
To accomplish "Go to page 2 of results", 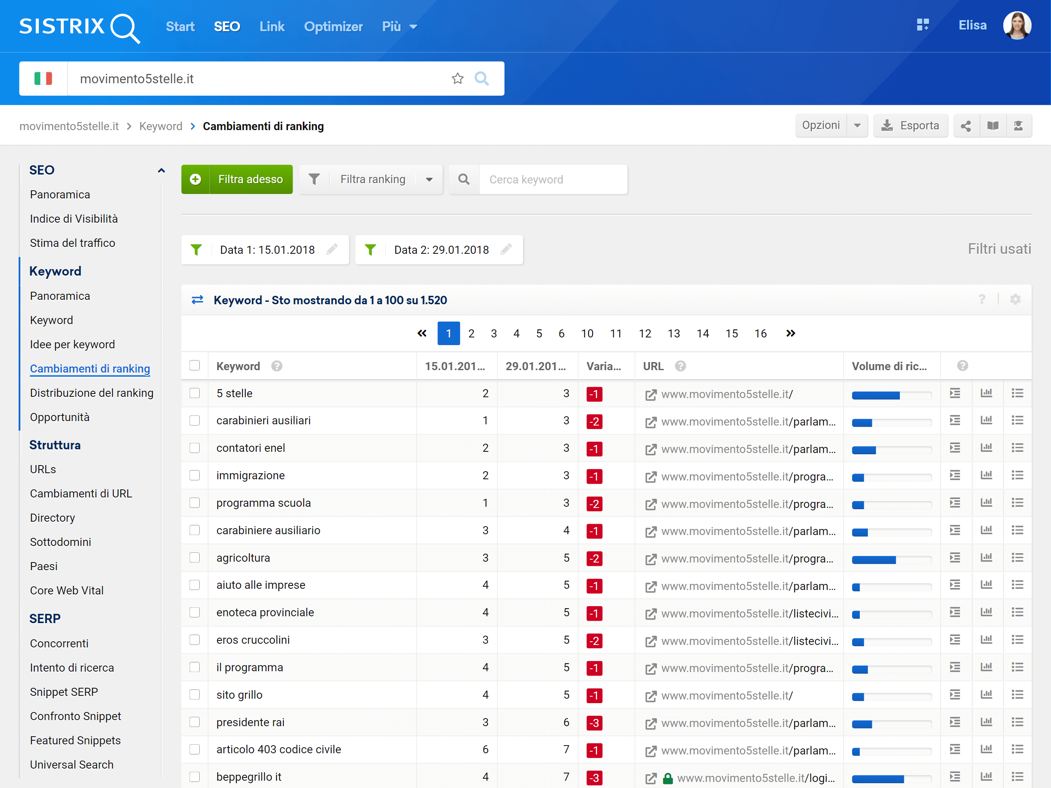I will [x=471, y=333].
